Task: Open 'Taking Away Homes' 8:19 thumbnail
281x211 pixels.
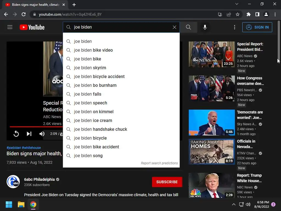Action: 212,152
